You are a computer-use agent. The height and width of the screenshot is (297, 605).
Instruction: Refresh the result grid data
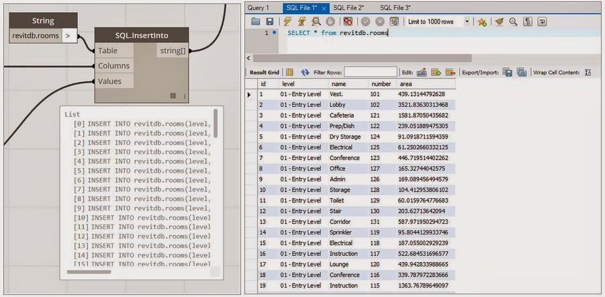pyautogui.click(x=306, y=72)
